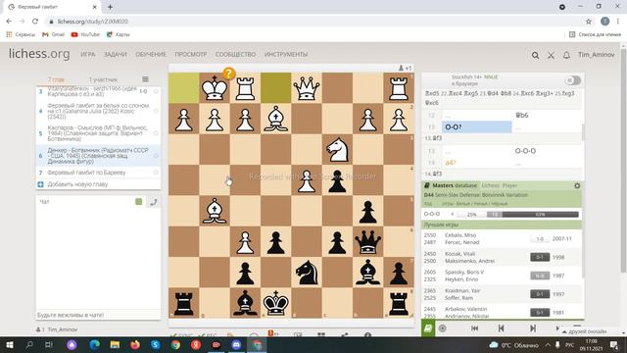This screenshot has width=627, height=353.
Task: Select move O-O? in move list
Action: pyautogui.click(x=477, y=126)
